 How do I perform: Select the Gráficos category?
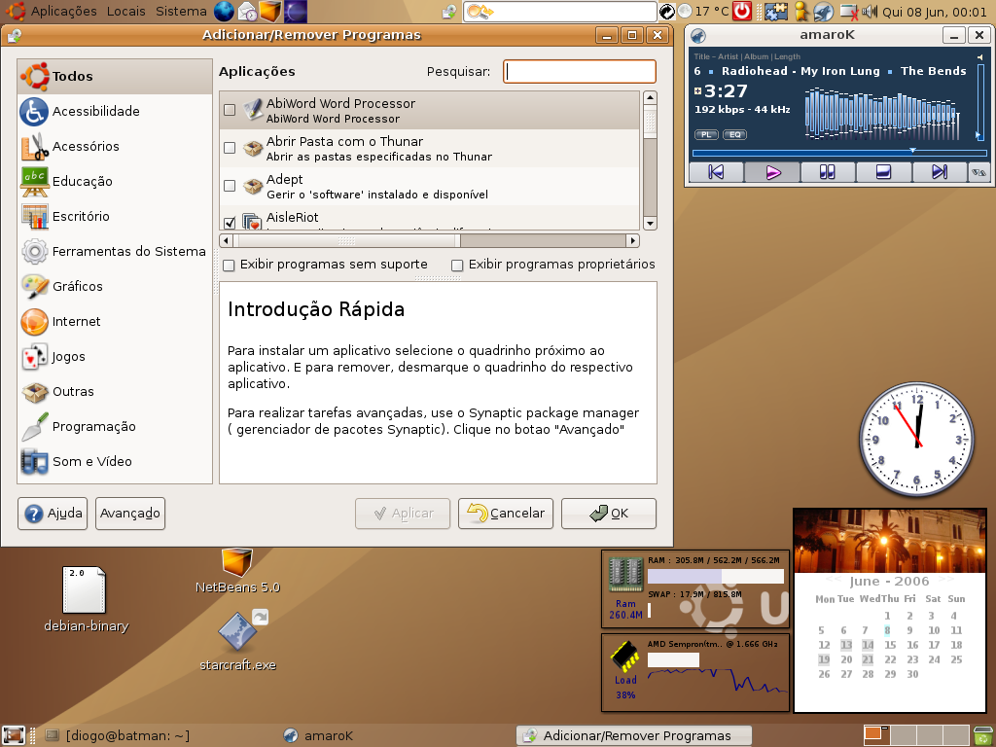[115, 287]
